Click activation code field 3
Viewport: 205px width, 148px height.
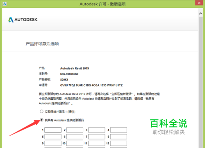(97, 130)
